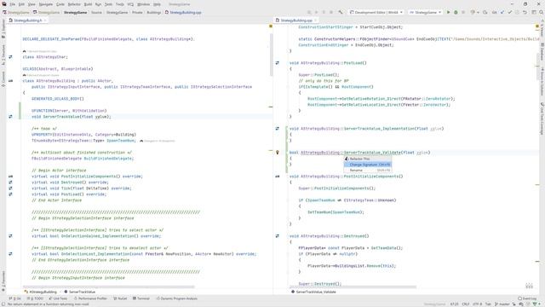Switch to the StrategyBuilding.h editor tab
Viewport: 545px width, 307px height.
pyautogui.click(x=27, y=20)
